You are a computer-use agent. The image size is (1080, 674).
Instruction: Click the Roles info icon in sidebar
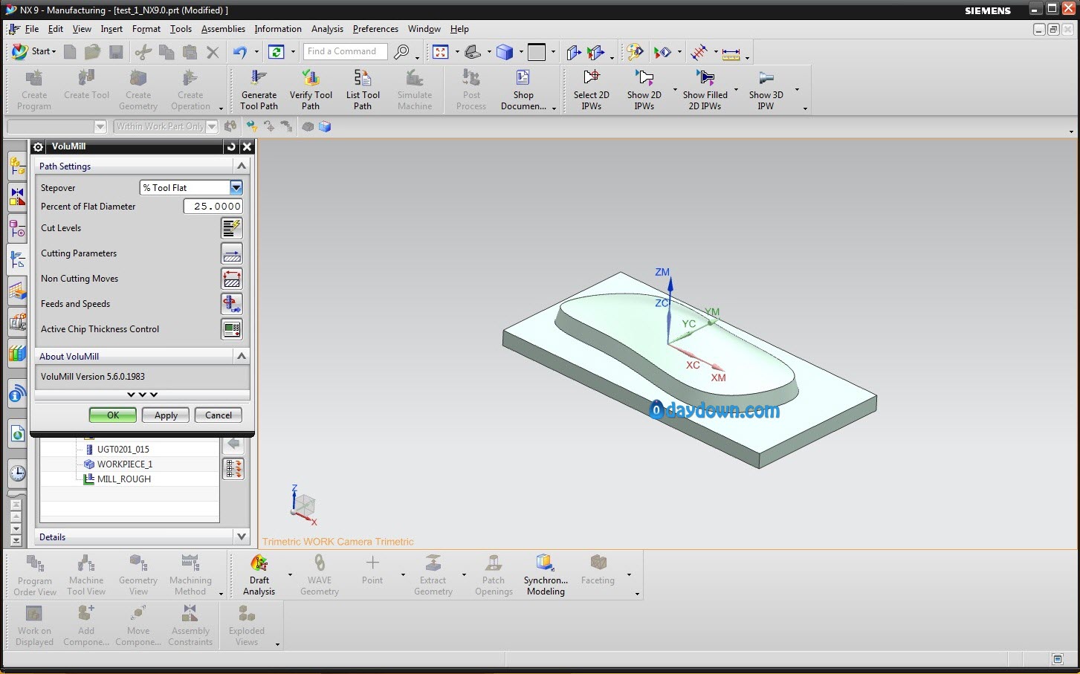tap(18, 395)
